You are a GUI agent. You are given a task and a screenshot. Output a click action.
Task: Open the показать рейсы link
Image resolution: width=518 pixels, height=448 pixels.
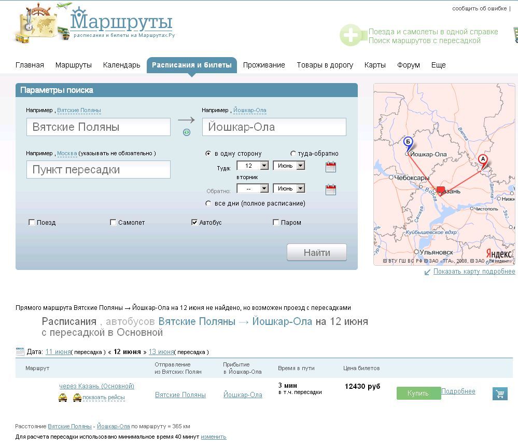point(104,398)
